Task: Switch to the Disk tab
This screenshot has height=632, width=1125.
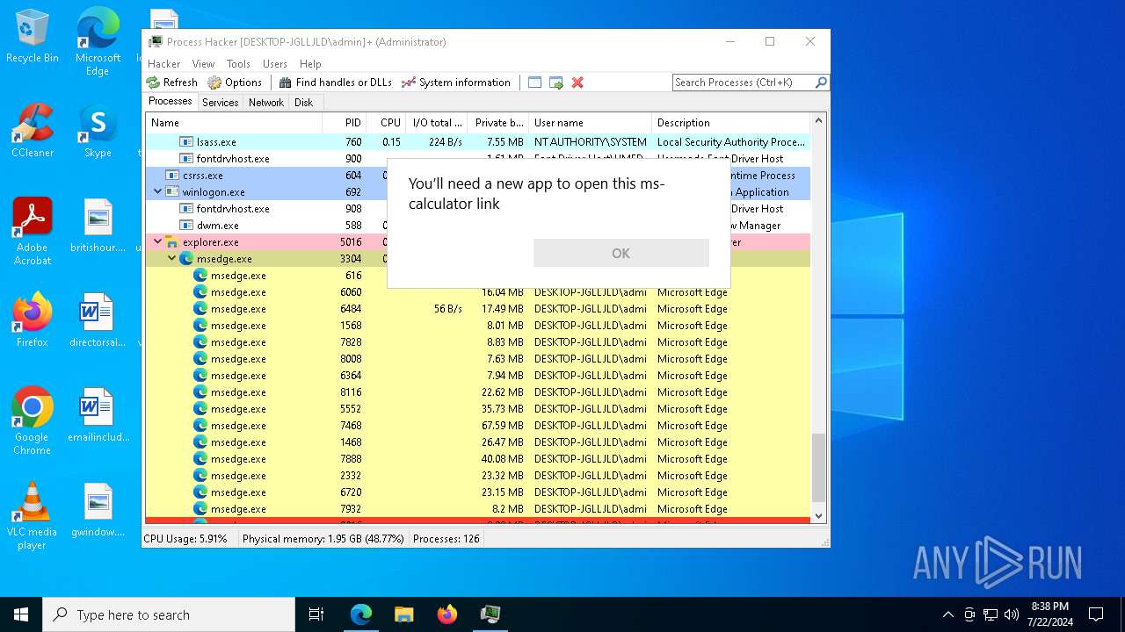Action: [303, 103]
